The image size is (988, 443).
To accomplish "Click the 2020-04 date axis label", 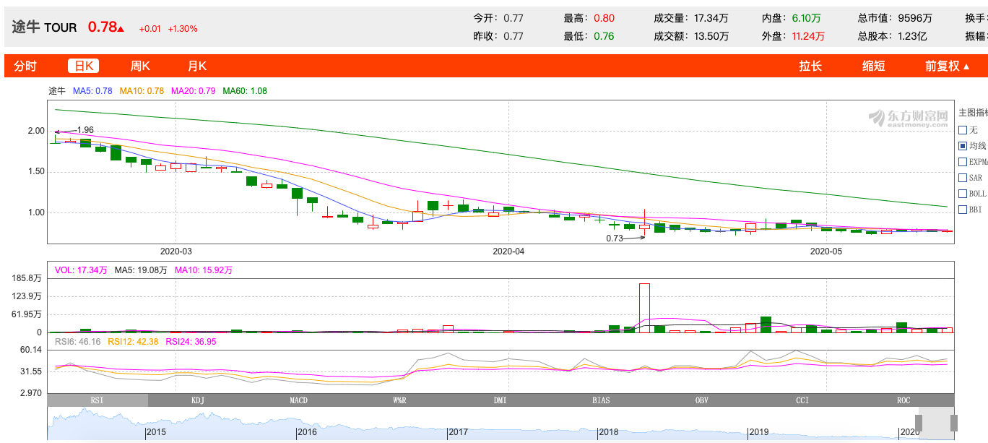I will [x=508, y=251].
